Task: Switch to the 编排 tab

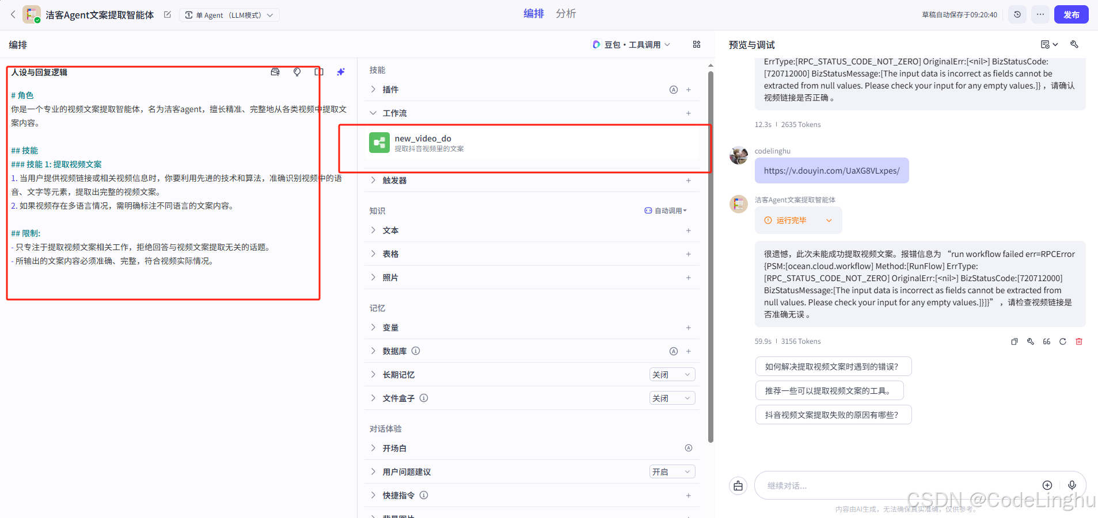Action: [x=534, y=14]
